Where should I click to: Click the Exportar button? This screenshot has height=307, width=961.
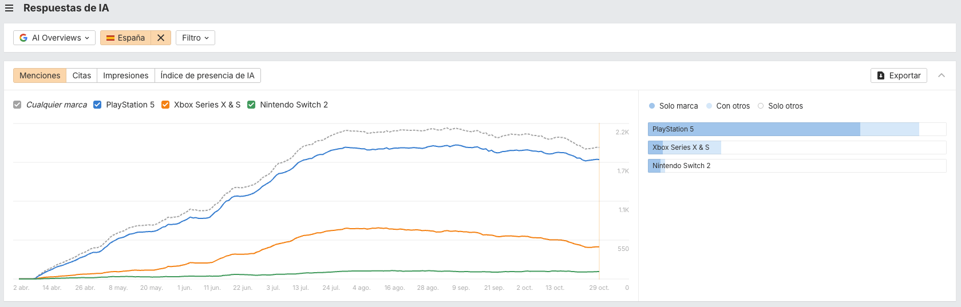pos(899,75)
